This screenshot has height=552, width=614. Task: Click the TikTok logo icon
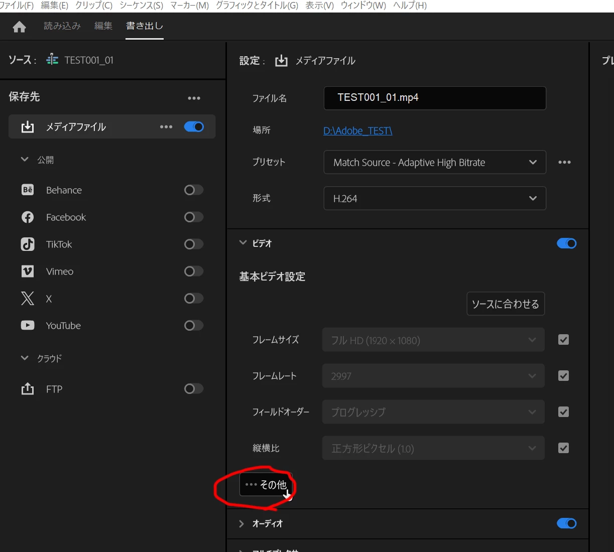pos(28,244)
